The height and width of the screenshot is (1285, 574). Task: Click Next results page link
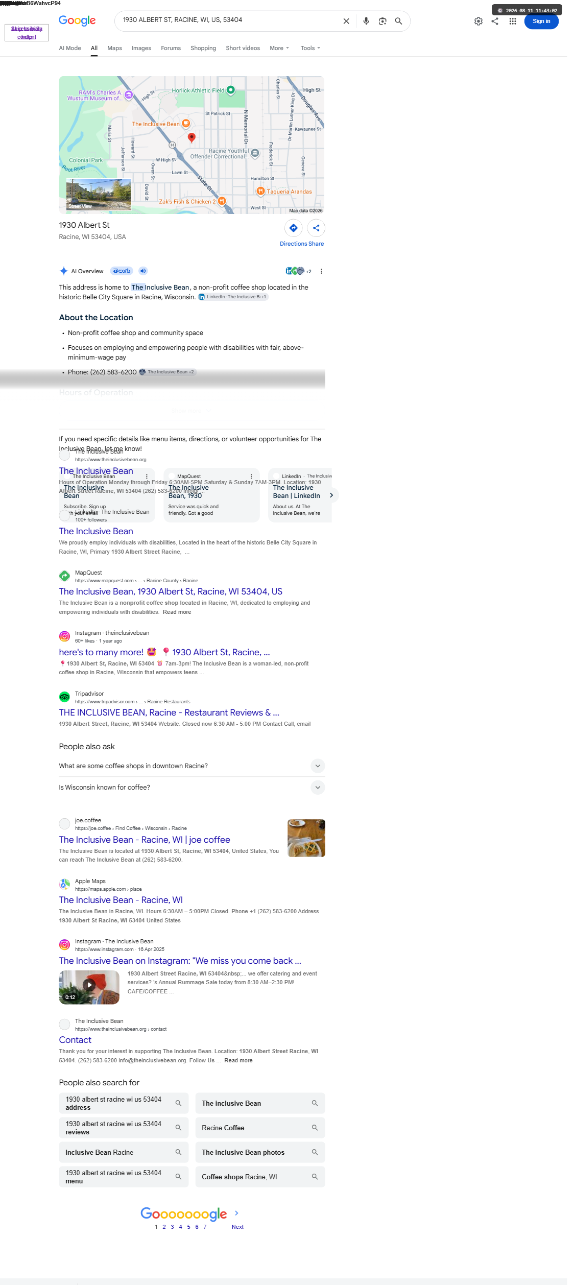[237, 1227]
